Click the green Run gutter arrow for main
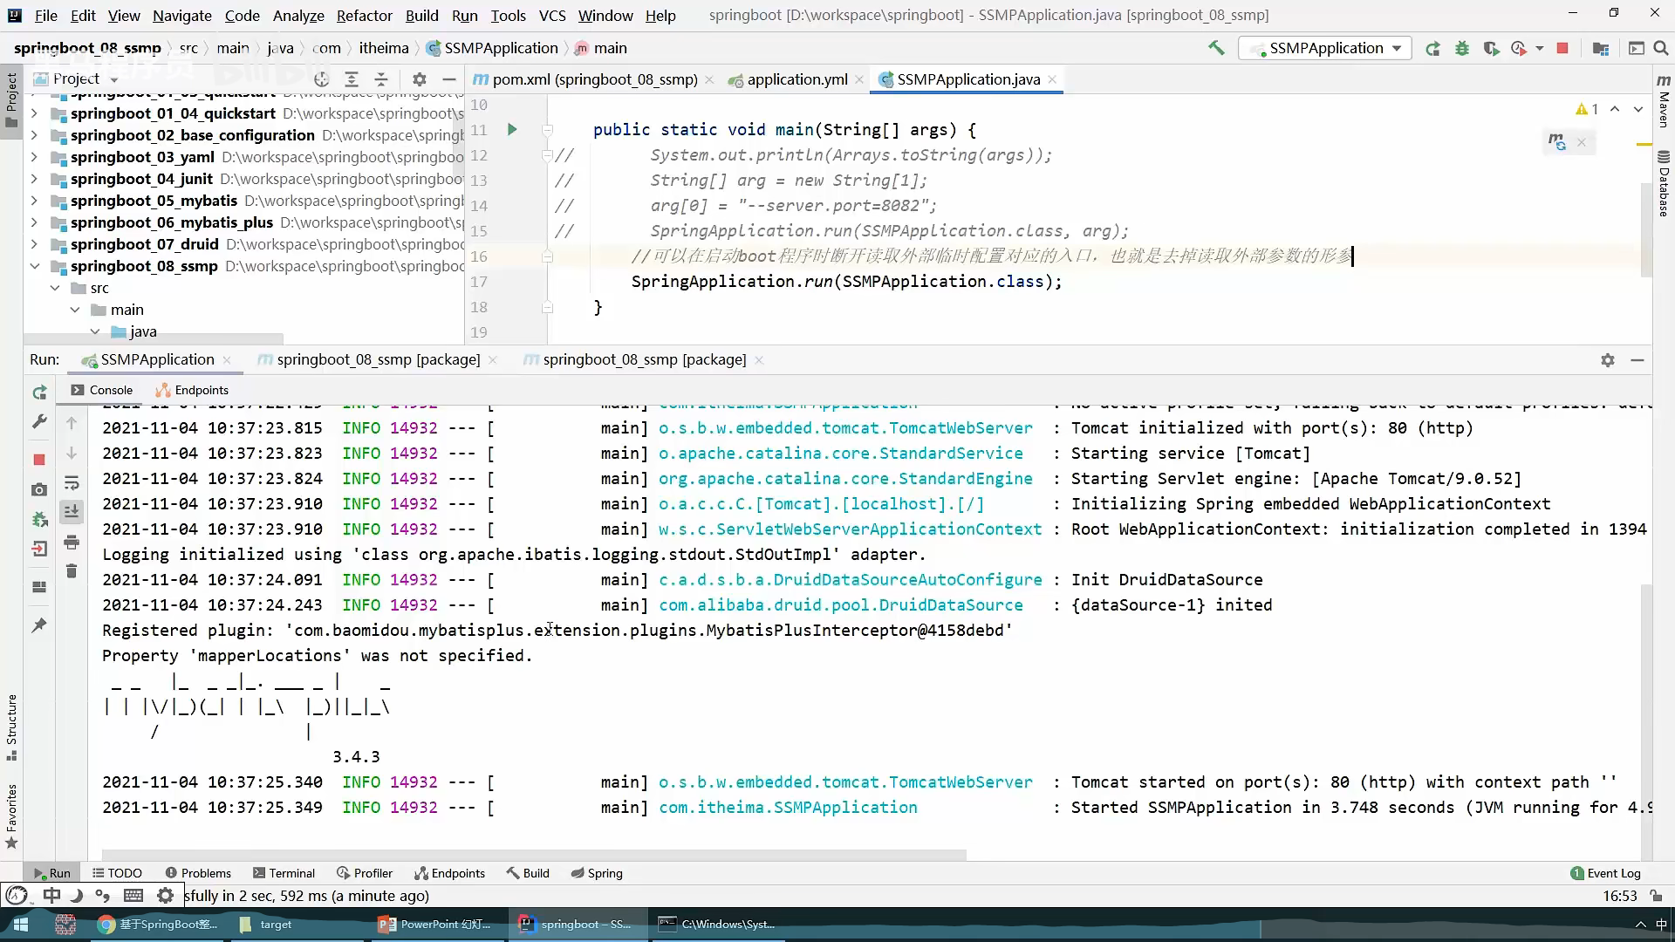 512,130
